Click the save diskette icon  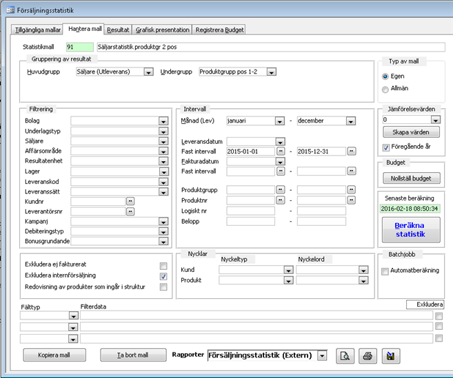click(391, 355)
